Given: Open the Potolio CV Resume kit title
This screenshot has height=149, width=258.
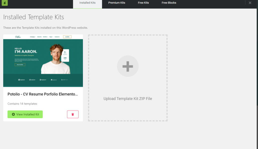Looking at the screenshot, I should pyautogui.click(x=43, y=94).
